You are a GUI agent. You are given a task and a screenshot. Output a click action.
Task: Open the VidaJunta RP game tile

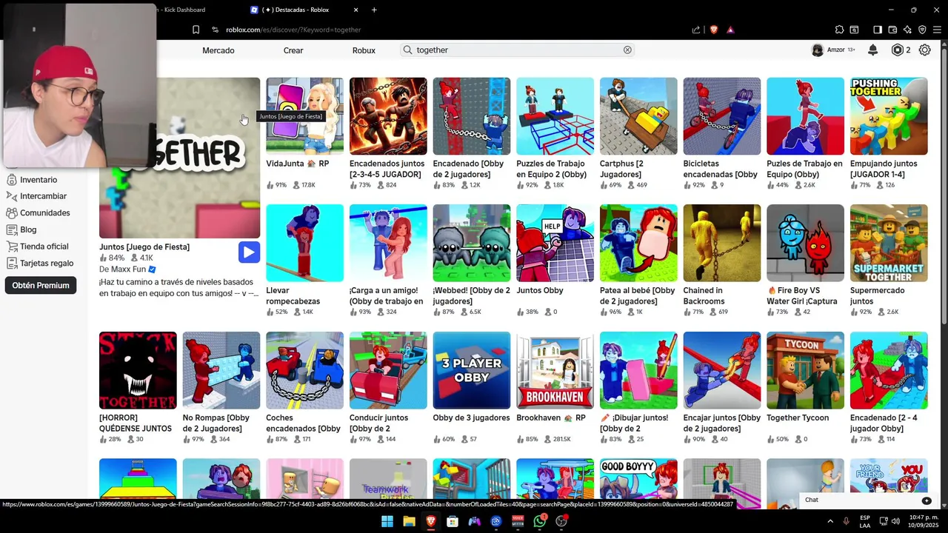(304, 133)
